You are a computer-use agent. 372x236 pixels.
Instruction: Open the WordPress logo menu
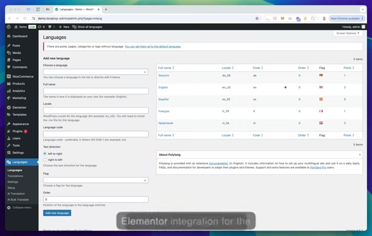coord(8,27)
